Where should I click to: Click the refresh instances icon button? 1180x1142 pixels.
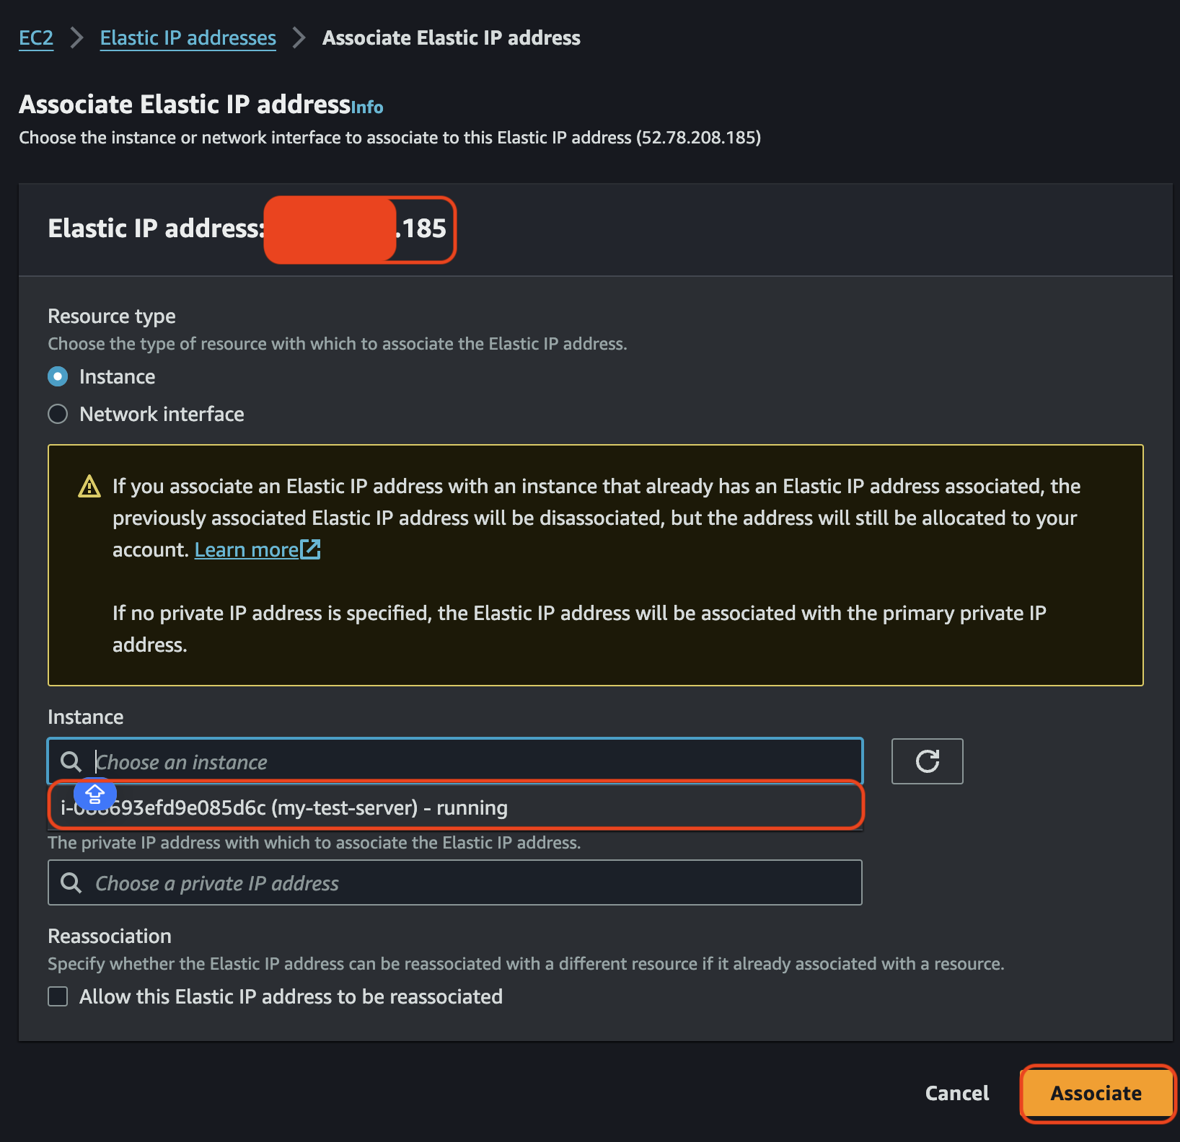coord(927,761)
